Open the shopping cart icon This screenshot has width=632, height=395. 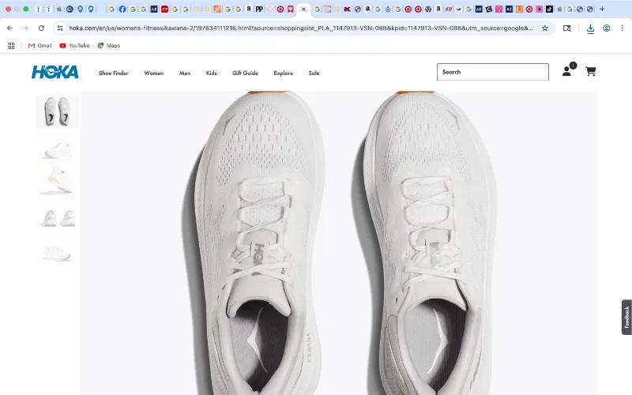590,71
